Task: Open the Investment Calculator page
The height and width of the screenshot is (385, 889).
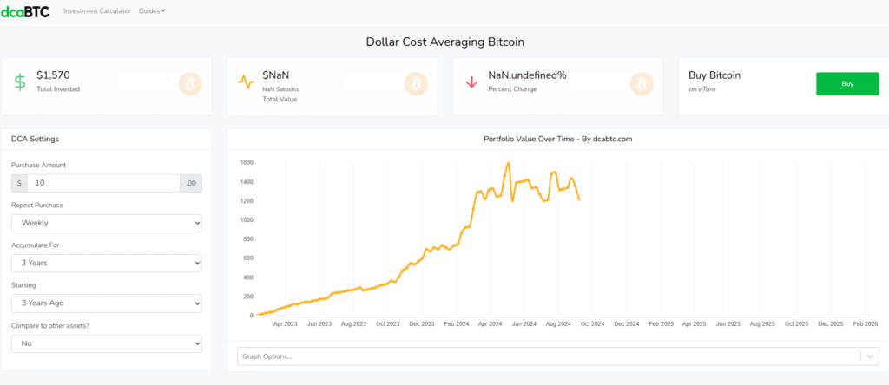Action: tap(97, 11)
